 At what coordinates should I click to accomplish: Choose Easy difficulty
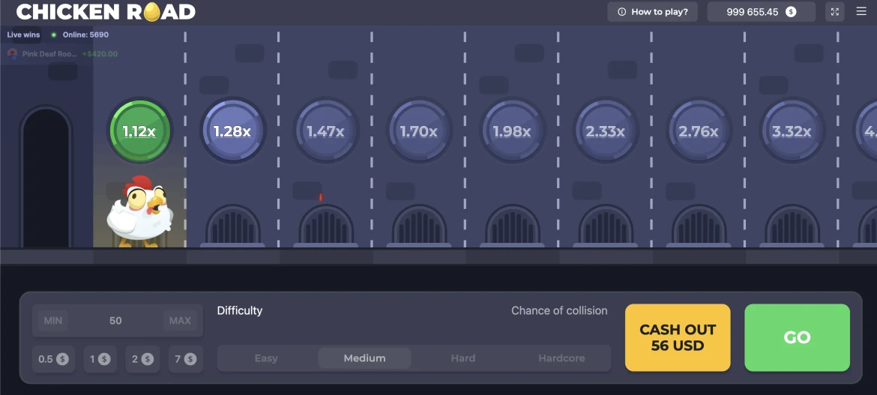pyautogui.click(x=266, y=358)
